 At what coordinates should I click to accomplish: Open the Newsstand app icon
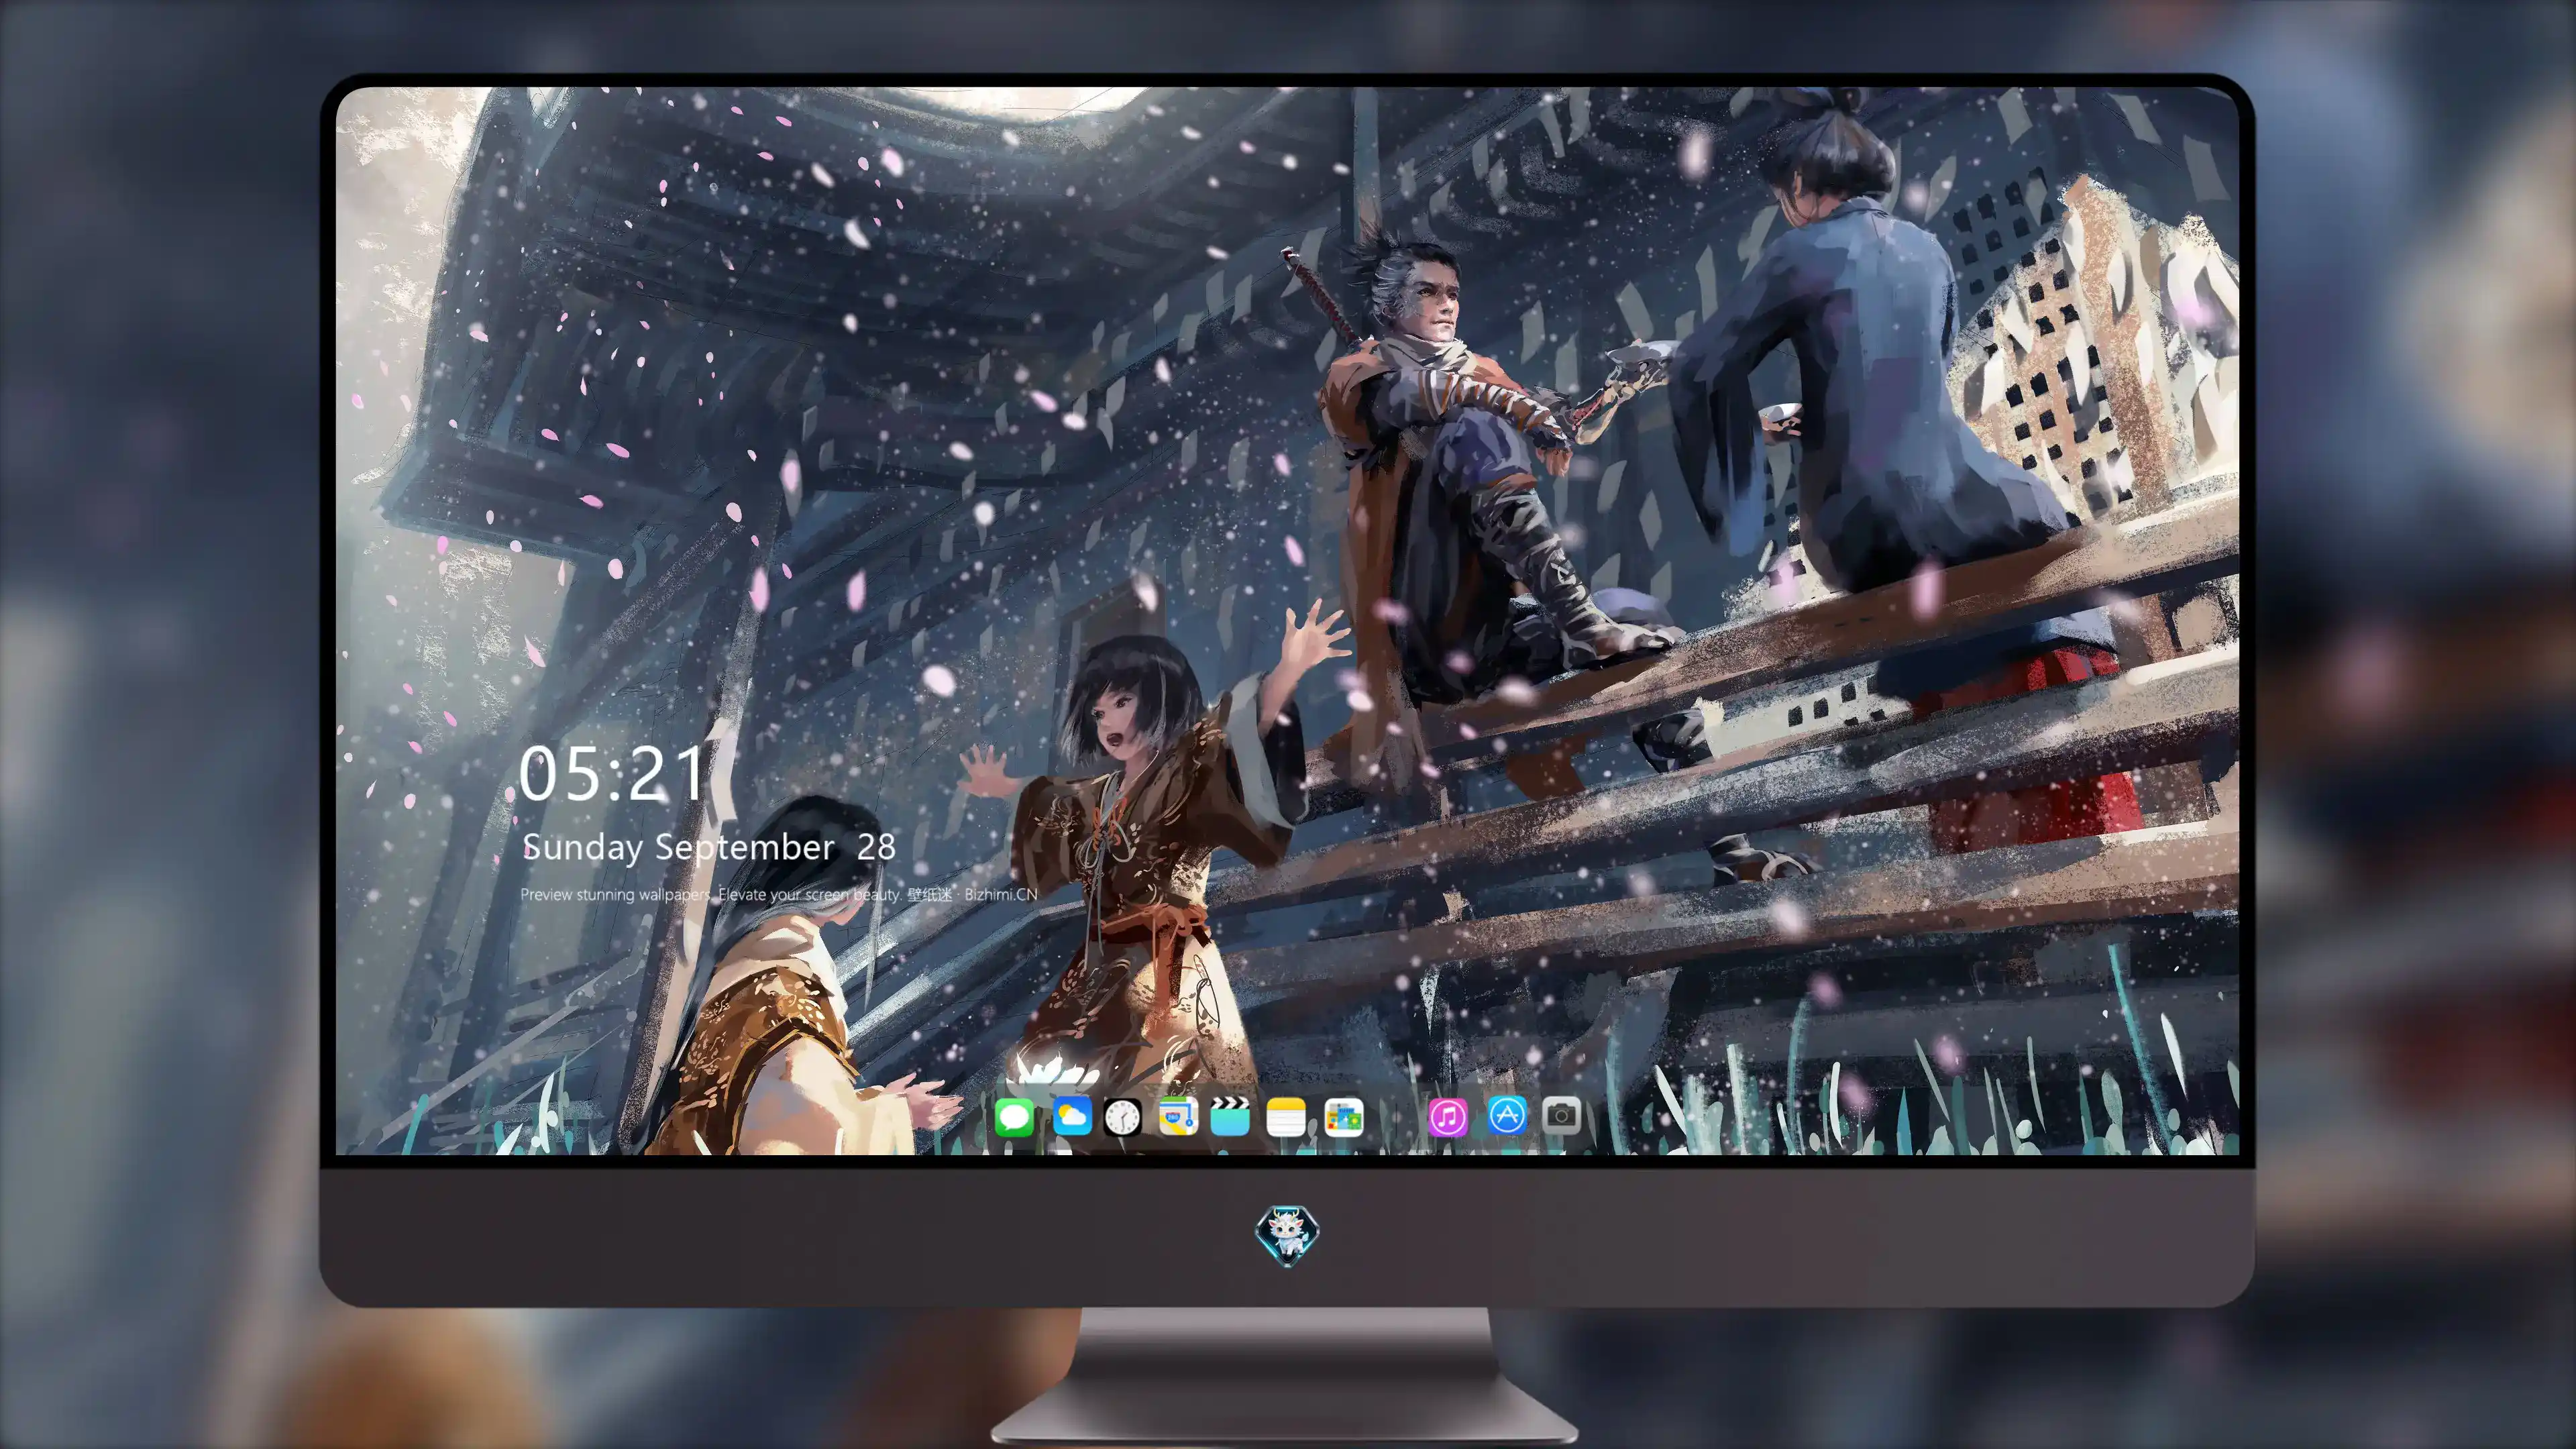coord(1343,1116)
